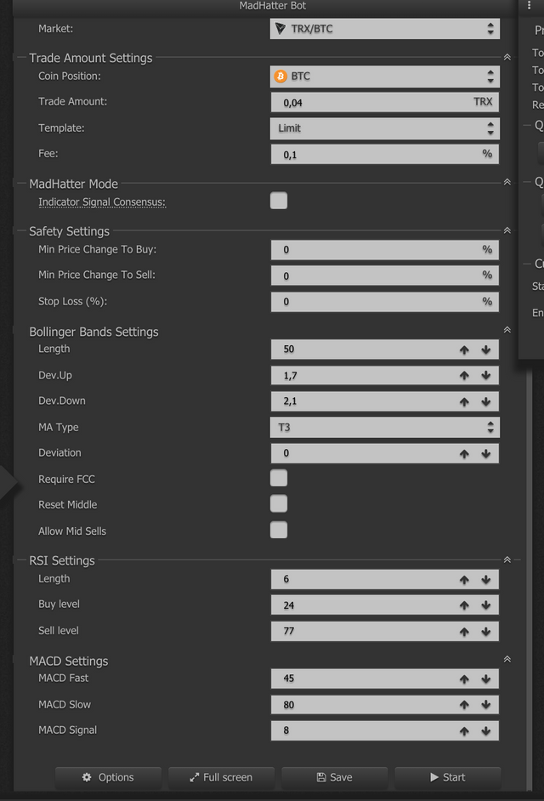The height and width of the screenshot is (801, 544).
Task: Click the Min Price Change To Sell field
Action: [x=385, y=276]
